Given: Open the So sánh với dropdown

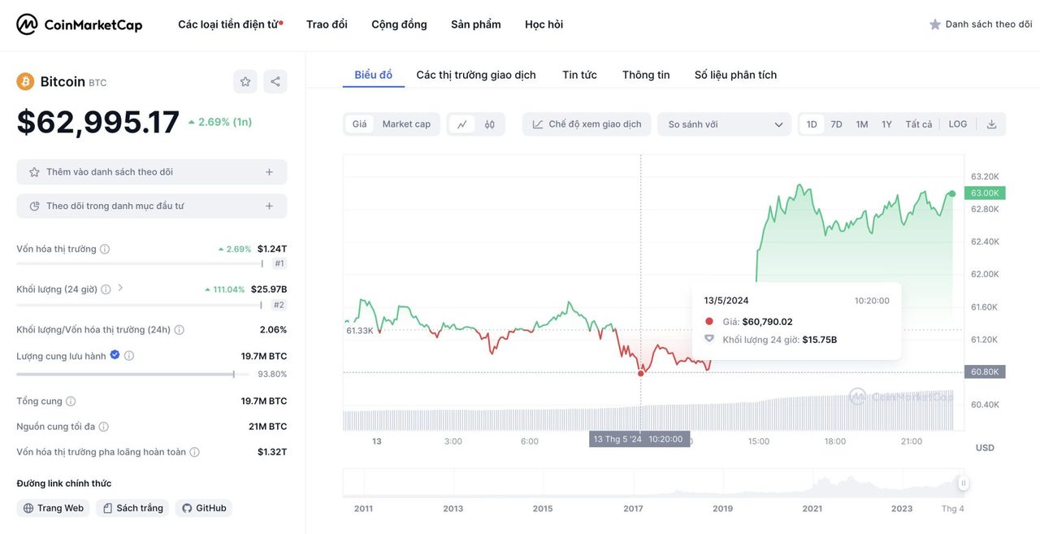Looking at the screenshot, I should click(x=725, y=124).
